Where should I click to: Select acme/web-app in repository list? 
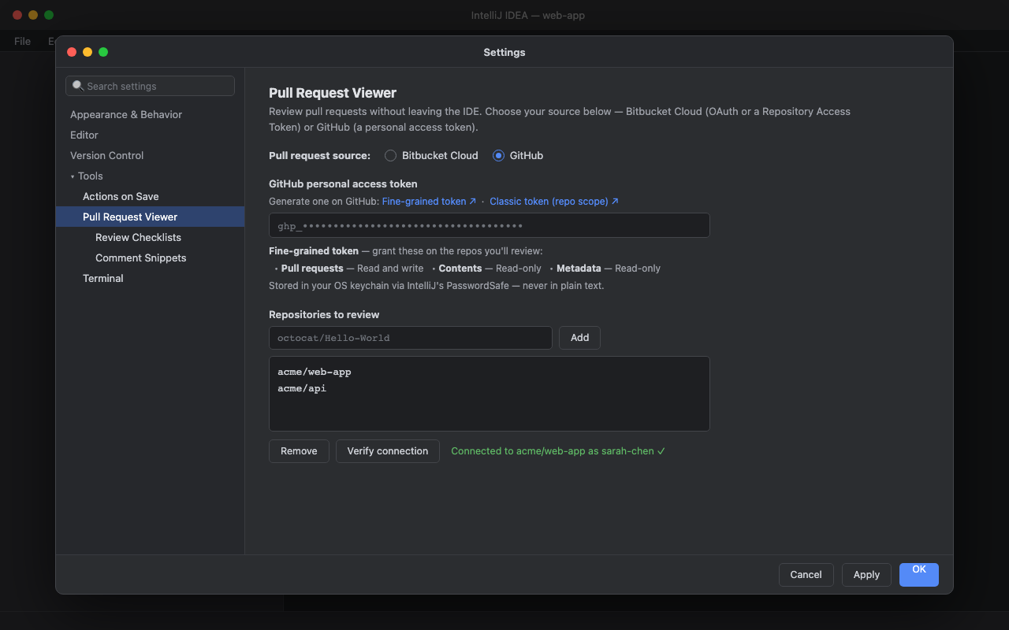coord(315,372)
